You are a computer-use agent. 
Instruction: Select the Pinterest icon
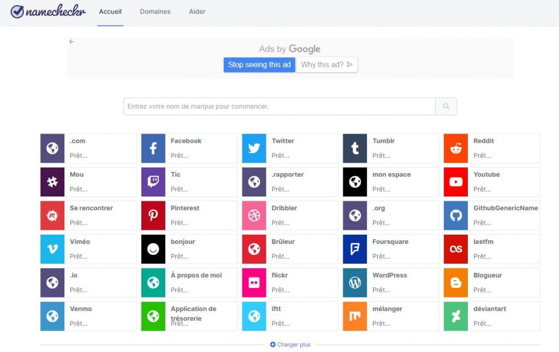pos(153,216)
